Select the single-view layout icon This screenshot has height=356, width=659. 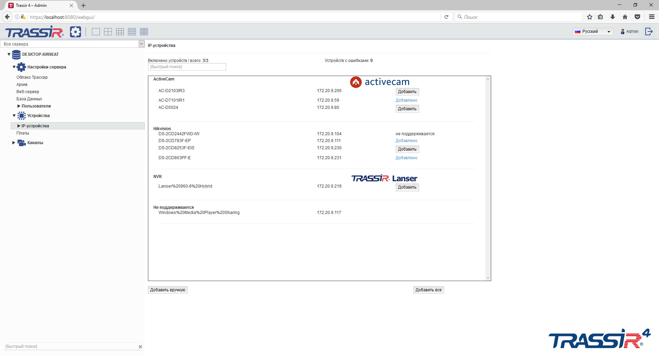[96, 31]
